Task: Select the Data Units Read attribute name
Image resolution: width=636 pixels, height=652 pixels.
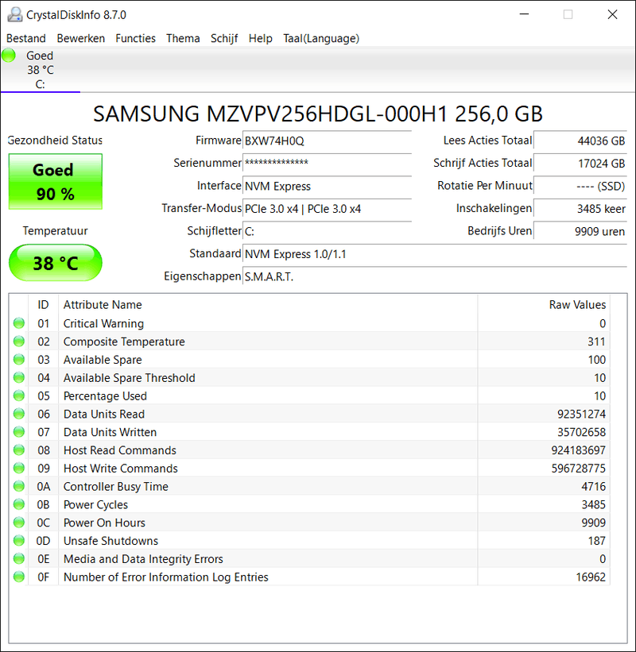Action: coord(104,415)
